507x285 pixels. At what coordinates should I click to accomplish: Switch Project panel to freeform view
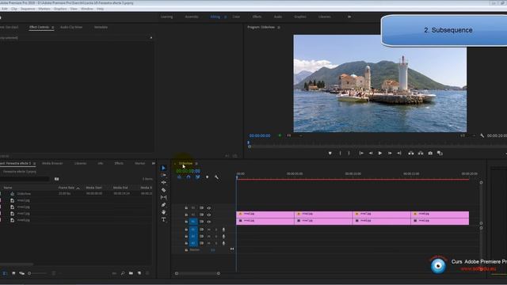point(21,273)
